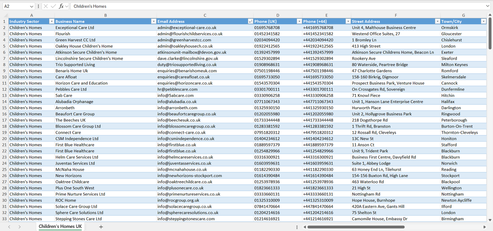Open the Street Address filter dropdown
The height and width of the screenshot is (231, 493).
click(437, 21)
